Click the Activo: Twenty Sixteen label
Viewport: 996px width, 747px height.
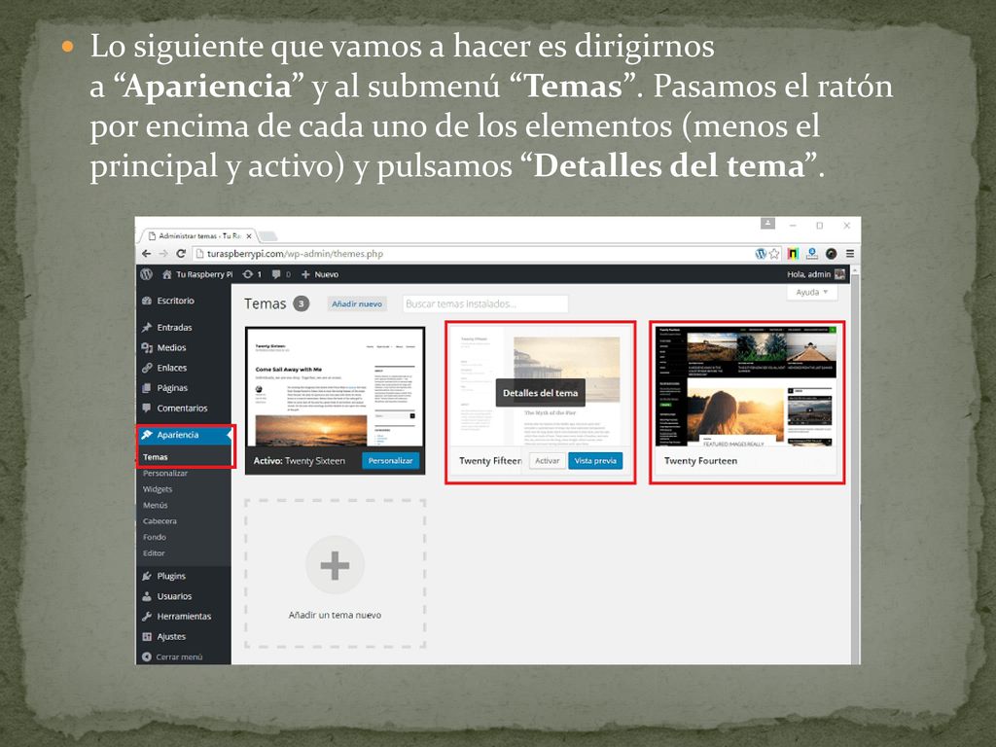[300, 461]
